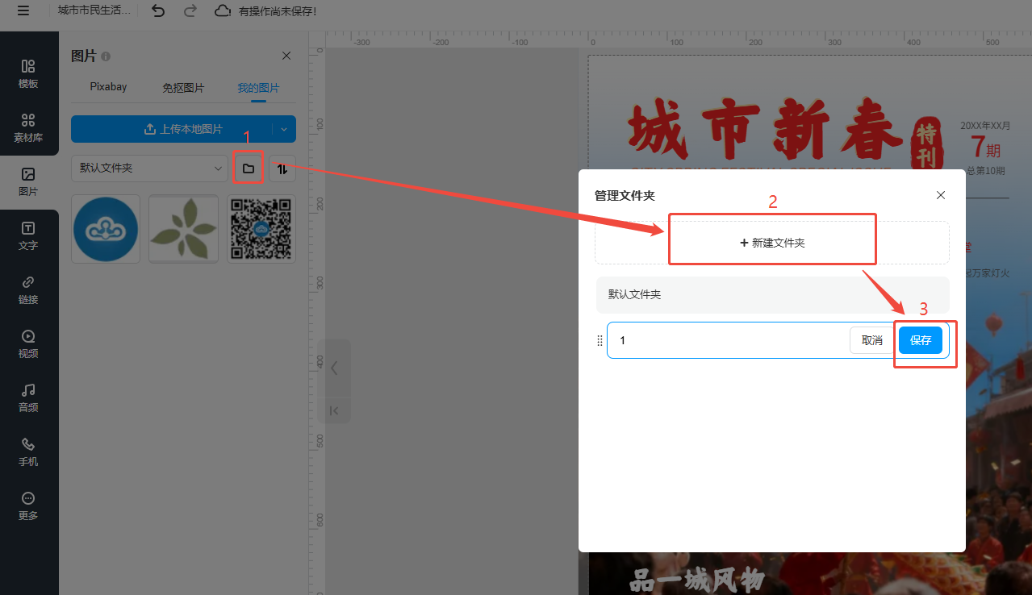The height and width of the screenshot is (595, 1032).
Task: Click the manage folders icon button
Action: [x=249, y=169]
